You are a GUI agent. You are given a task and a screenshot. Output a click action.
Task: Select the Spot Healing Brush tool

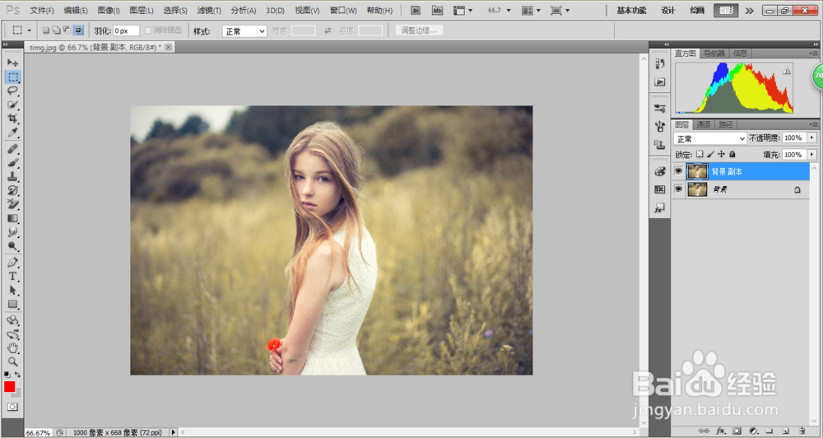pyautogui.click(x=12, y=149)
